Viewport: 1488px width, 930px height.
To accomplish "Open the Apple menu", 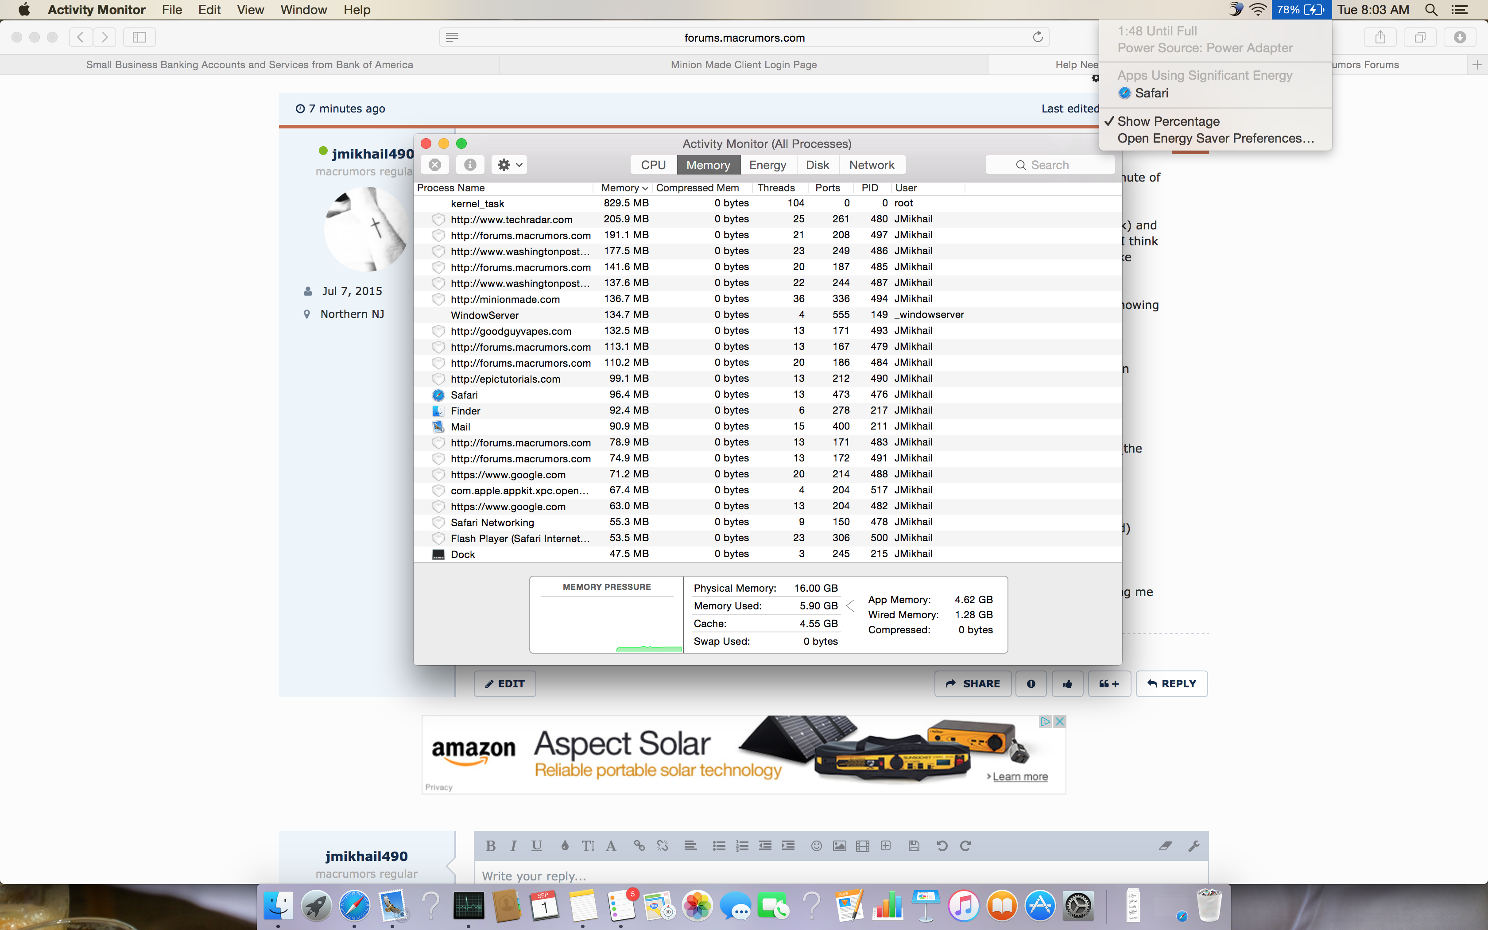I will 24,10.
